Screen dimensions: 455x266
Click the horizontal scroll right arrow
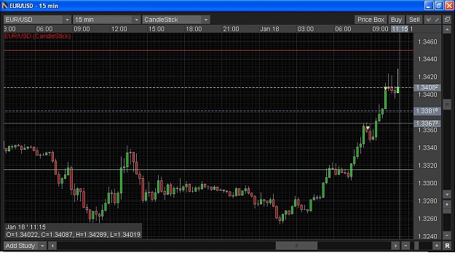pos(395,246)
